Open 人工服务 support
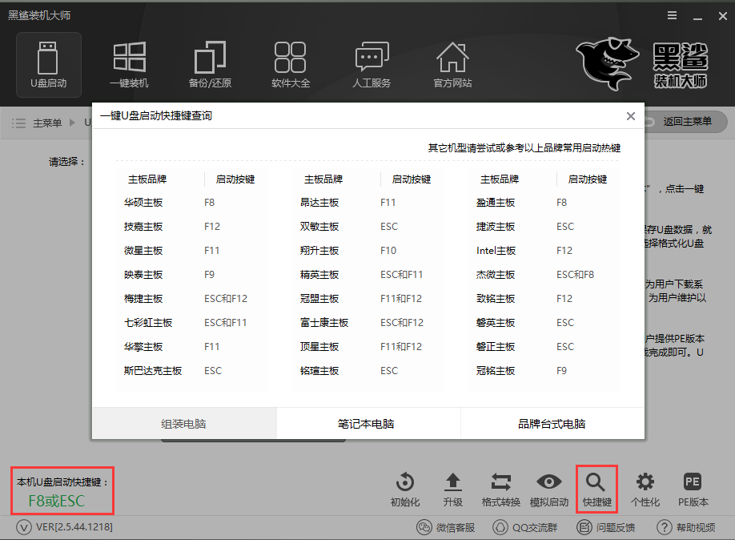Viewport: 735px width, 540px height. tap(371, 64)
